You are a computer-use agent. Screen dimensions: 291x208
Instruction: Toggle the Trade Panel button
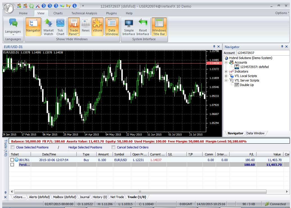coord(74,27)
